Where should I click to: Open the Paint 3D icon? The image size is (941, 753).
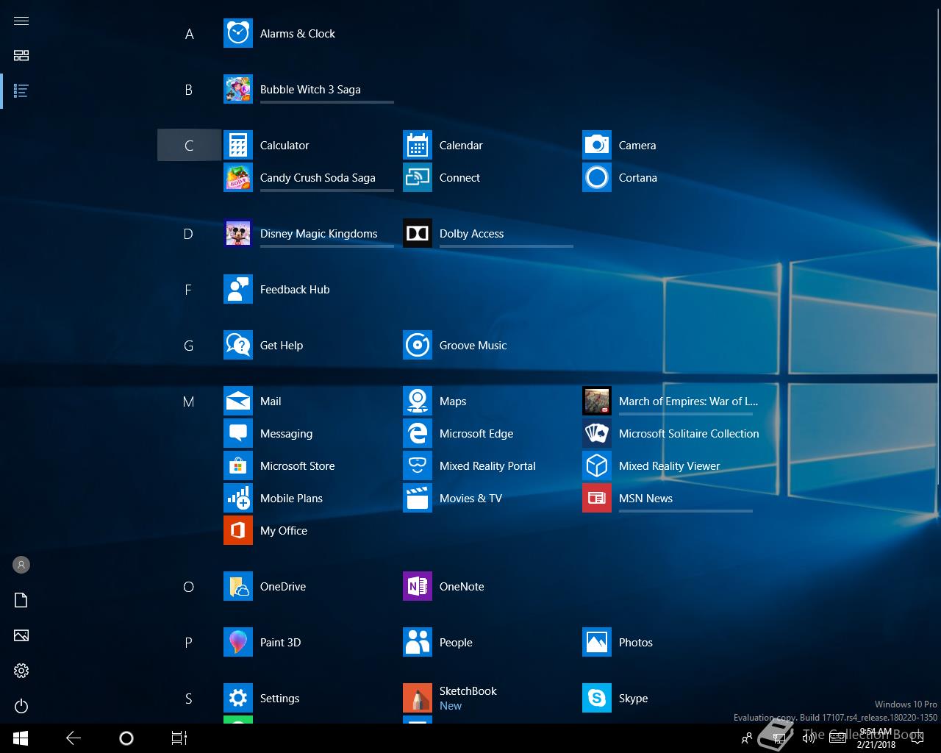(x=238, y=643)
